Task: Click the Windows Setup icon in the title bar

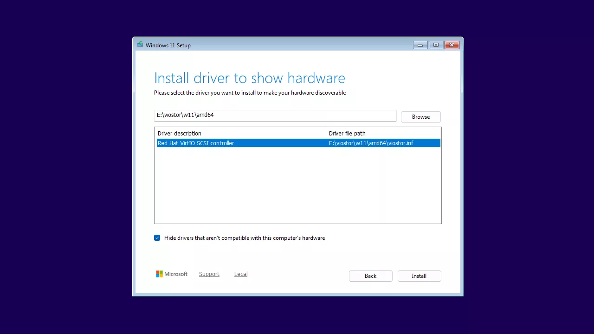Action: (x=140, y=45)
